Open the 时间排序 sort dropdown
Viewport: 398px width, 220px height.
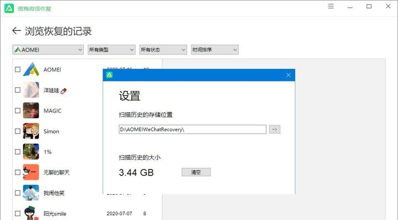pyautogui.click(x=215, y=50)
